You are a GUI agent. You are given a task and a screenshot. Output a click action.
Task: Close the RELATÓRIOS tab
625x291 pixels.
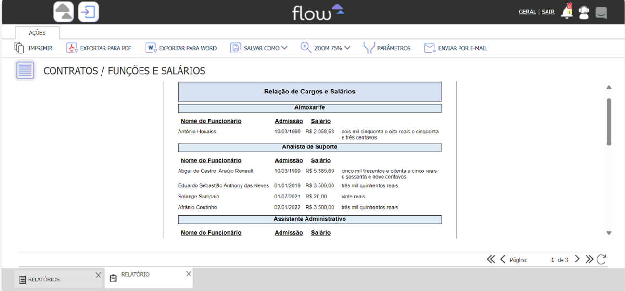click(x=98, y=275)
